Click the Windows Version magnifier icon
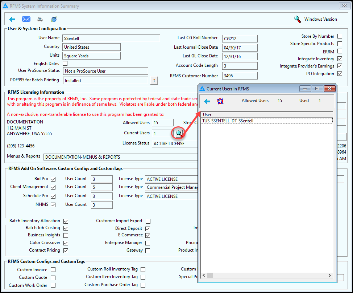Screen dimensions: 353x293 pyautogui.click(x=298, y=19)
